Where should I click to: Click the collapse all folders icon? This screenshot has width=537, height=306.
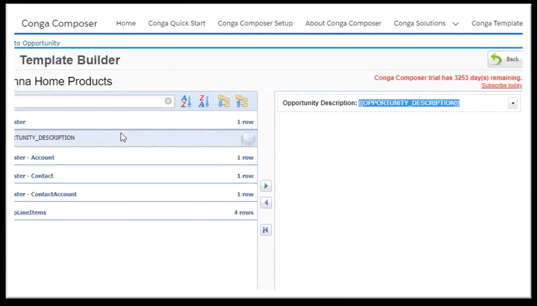tap(242, 101)
